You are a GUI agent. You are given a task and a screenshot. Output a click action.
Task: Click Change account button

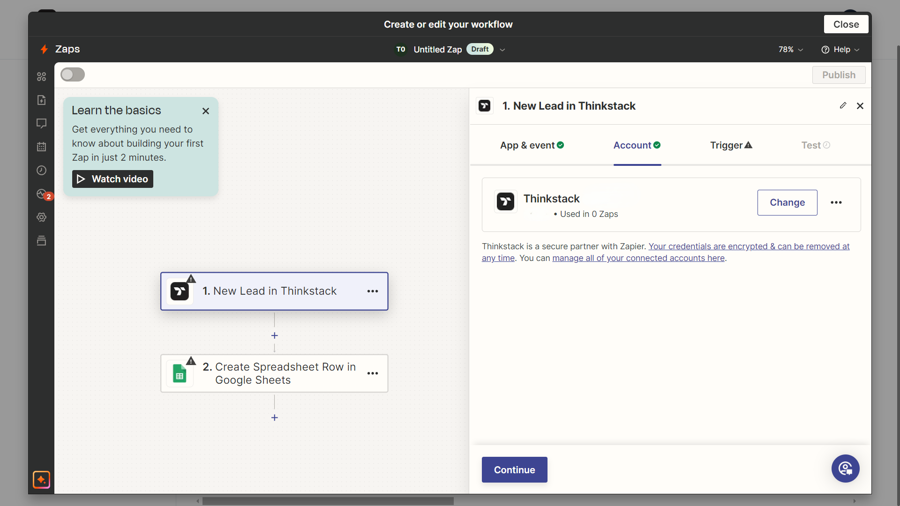pos(787,202)
